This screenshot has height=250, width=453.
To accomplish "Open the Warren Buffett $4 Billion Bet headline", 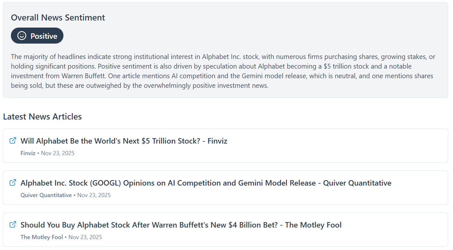I will pyautogui.click(x=181, y=225).
